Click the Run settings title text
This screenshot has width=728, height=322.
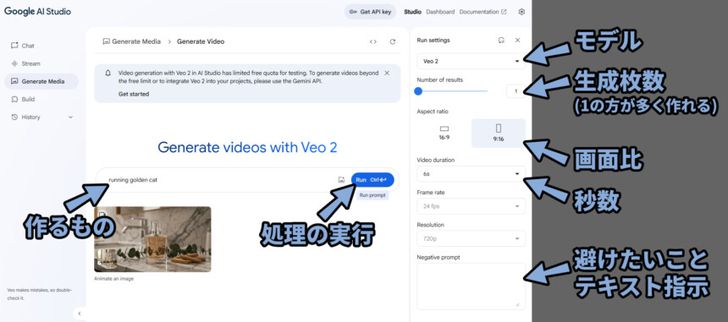(433, 41)
